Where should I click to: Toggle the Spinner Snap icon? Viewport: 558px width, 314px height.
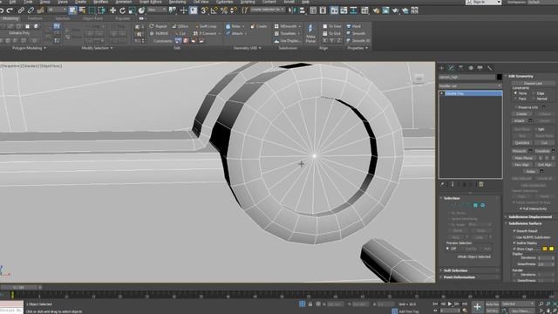click(234, 10)
